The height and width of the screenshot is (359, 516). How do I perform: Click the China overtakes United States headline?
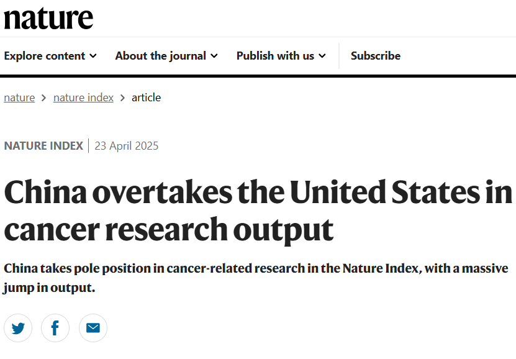point(258,211)
